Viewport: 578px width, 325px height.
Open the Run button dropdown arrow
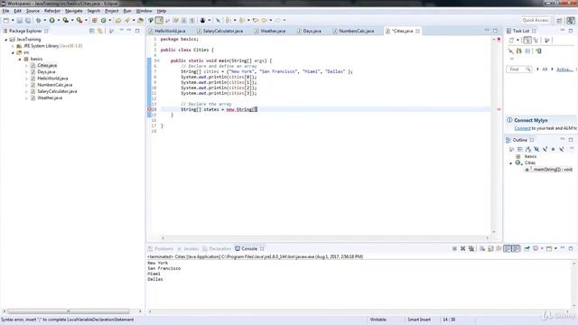click(59, 20)
